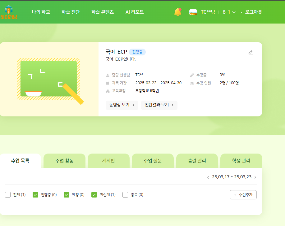Click the pencil edit icon for 국어_ECP
Image resolution: width=285 pixels, height=226 pixels.
[x=251, y=53]
